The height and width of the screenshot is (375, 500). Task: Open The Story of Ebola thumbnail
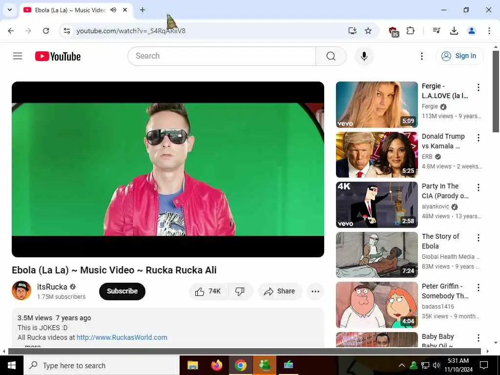tap(376, 255)
